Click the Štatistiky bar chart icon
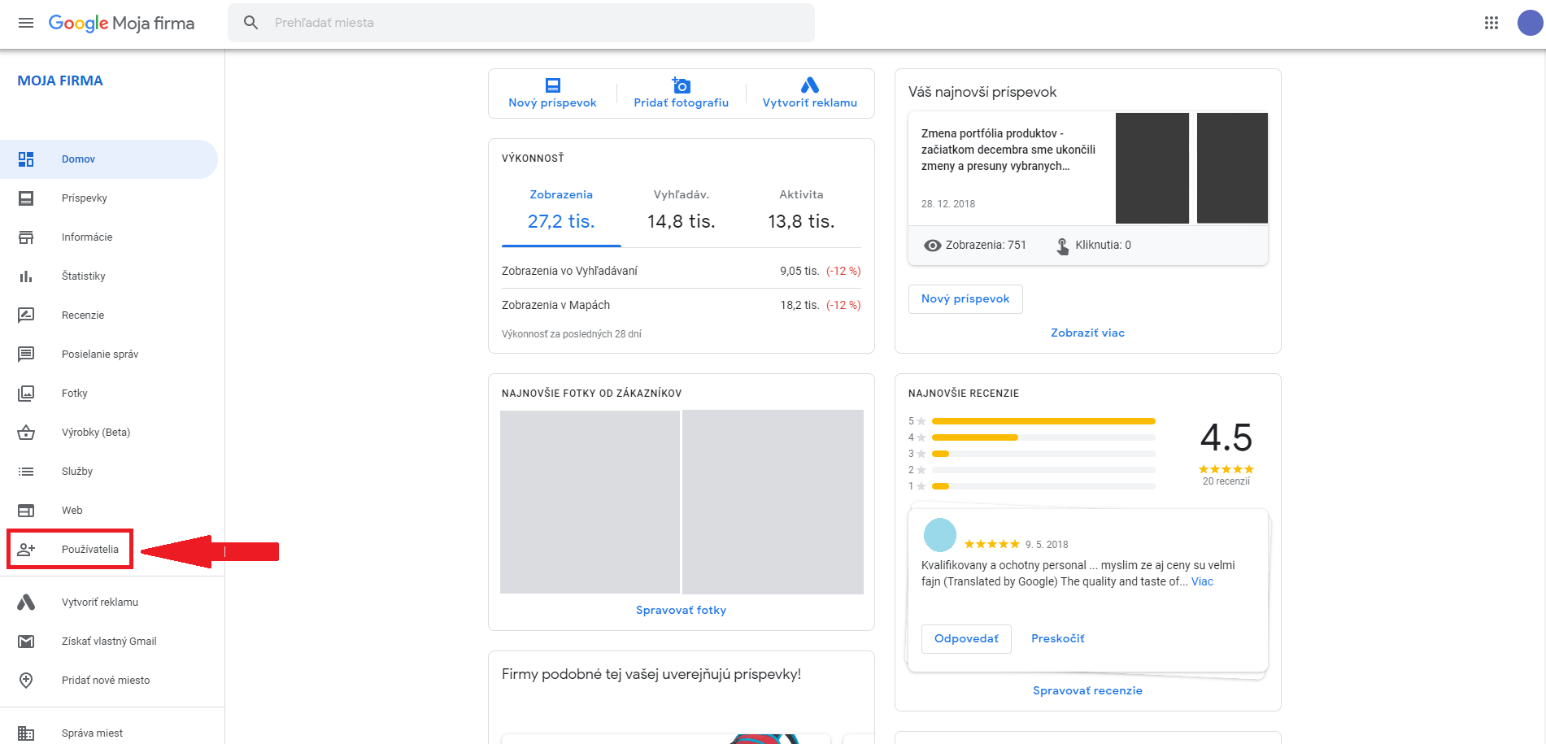The height and width of the screenshot is (744, 1546). (26, 276)
